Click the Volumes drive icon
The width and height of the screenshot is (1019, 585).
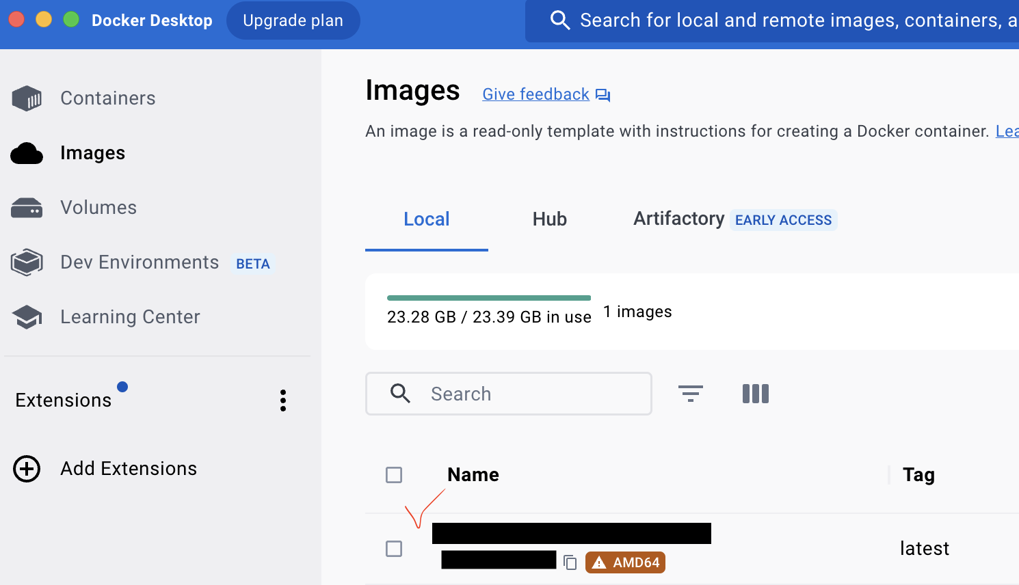click(27, 208)
